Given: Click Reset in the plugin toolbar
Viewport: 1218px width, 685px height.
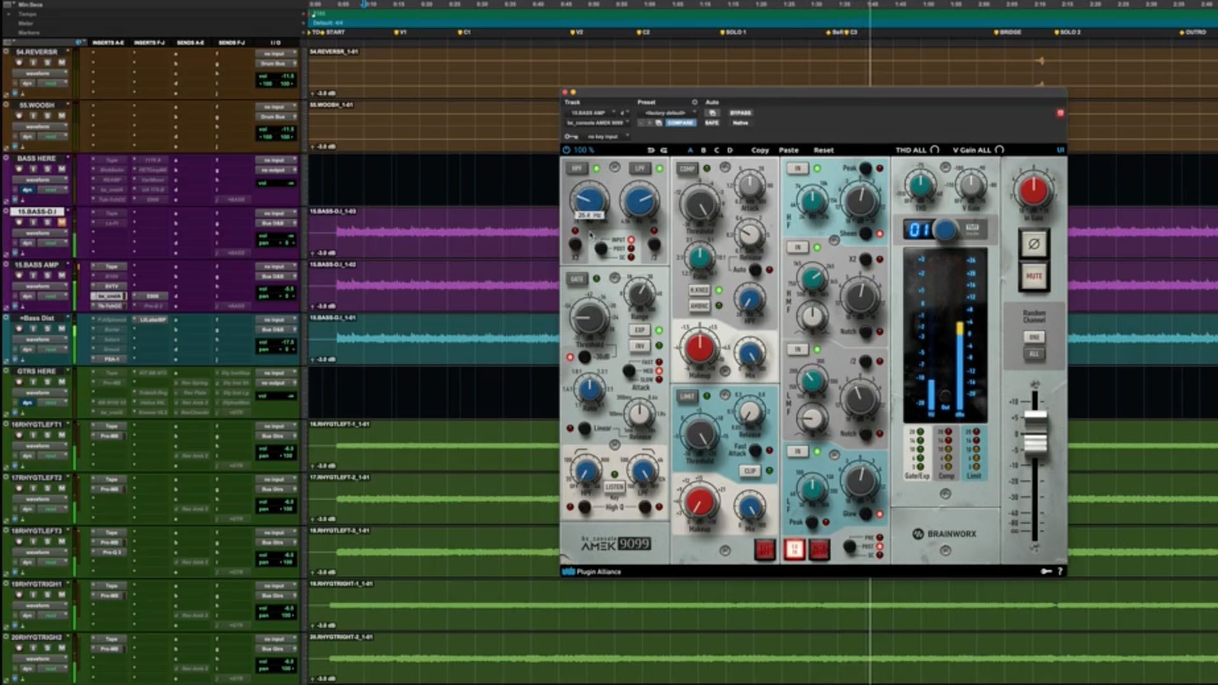Looking at the screenshot, I should [x=824, y=150].
